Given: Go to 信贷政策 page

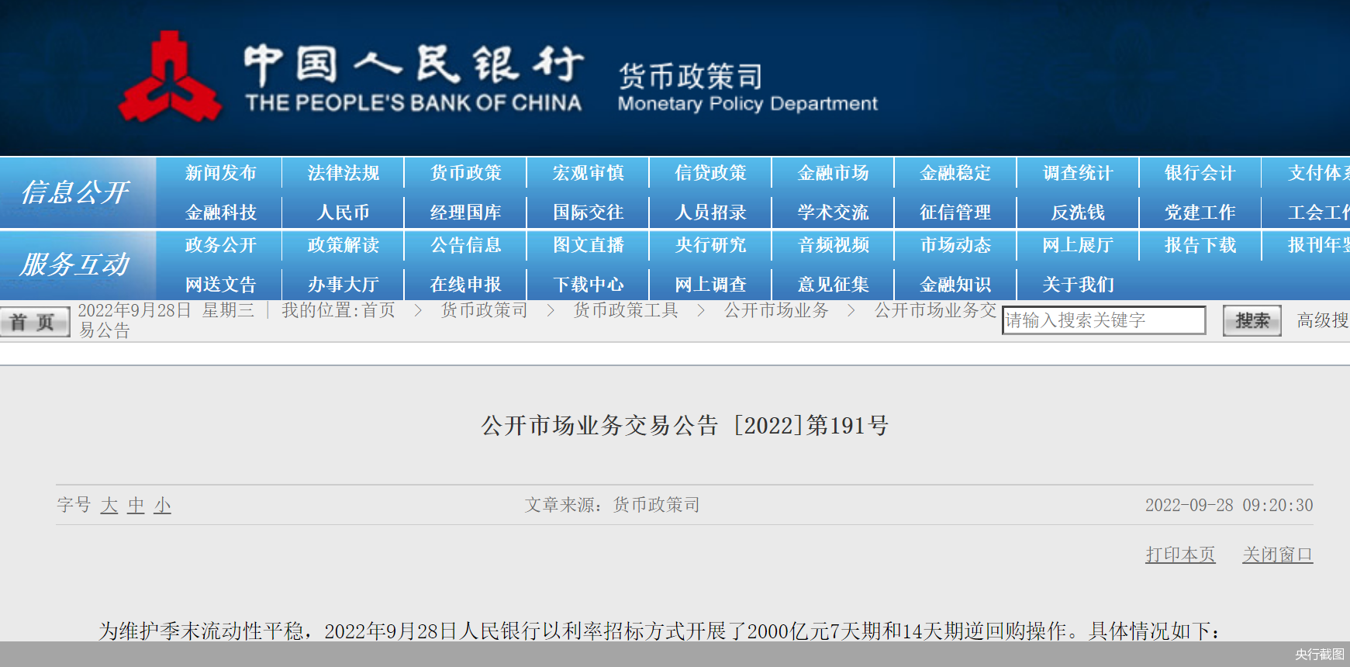Looking at the screenshot, I should pyautogui.click(x=710, y=173).
